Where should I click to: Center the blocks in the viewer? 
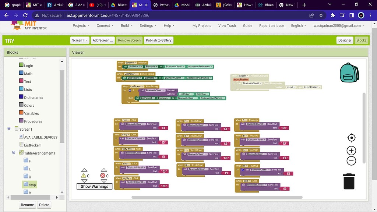tap(351, 137)
